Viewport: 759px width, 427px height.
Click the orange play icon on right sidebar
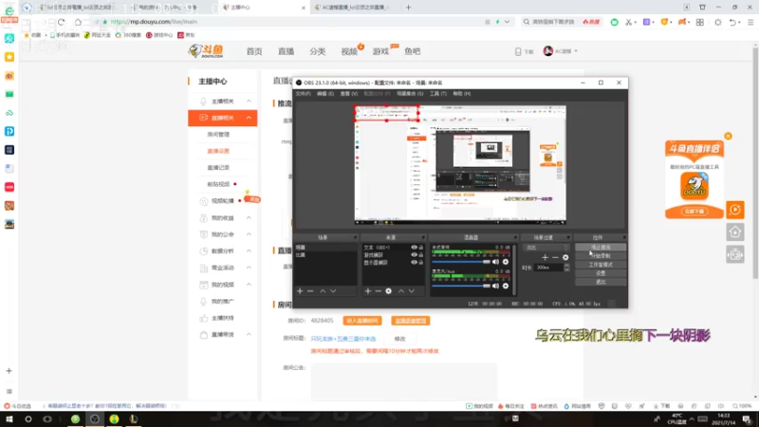pos(735,210)
